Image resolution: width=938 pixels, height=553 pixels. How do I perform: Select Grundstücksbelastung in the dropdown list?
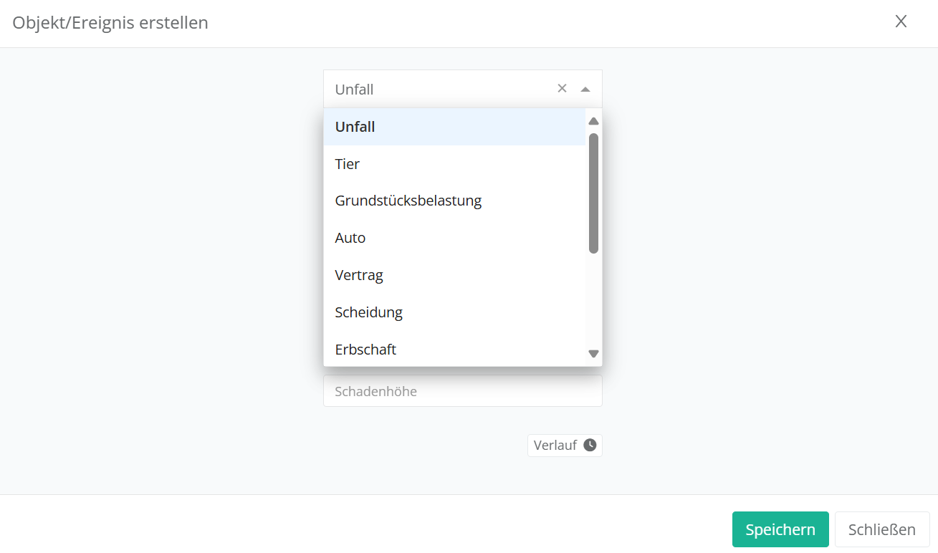(454, 201)
